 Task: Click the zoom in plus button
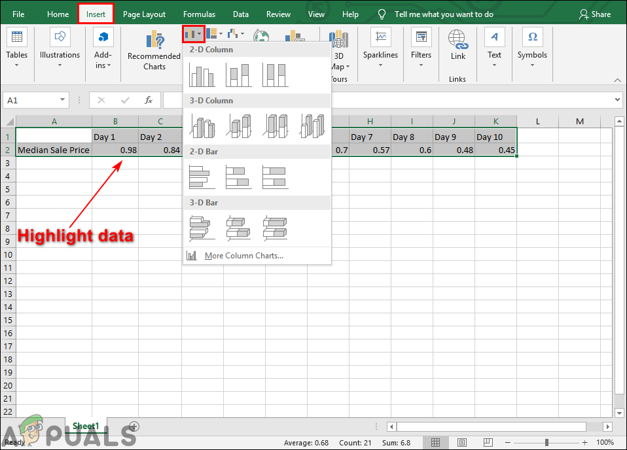[584, 442]
